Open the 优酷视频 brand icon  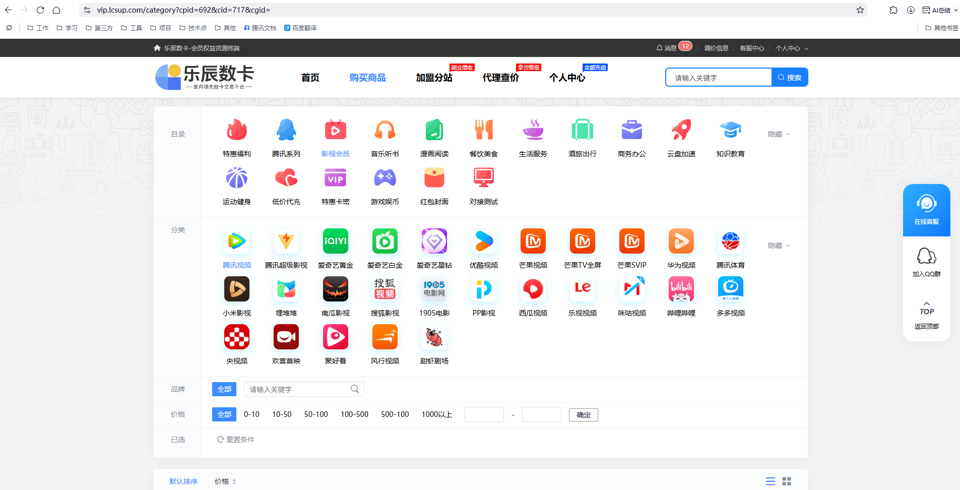tap(484, 241)
